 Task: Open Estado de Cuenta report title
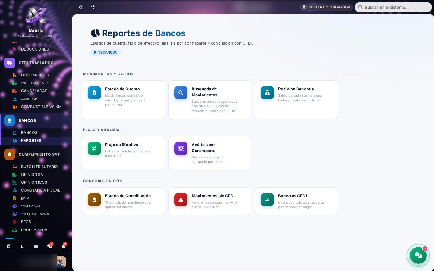(122, 89)
